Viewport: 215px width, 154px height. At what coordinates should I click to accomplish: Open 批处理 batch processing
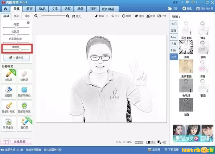click(154, 150)
